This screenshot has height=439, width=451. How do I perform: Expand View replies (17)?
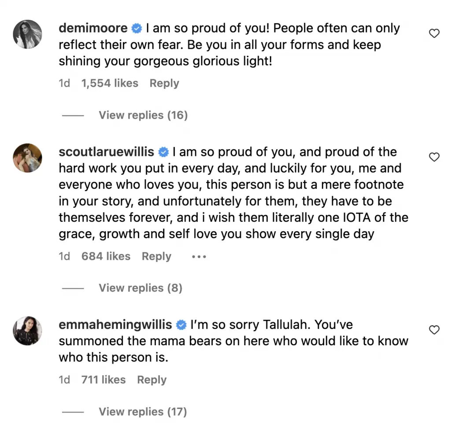tap(143, 412)
